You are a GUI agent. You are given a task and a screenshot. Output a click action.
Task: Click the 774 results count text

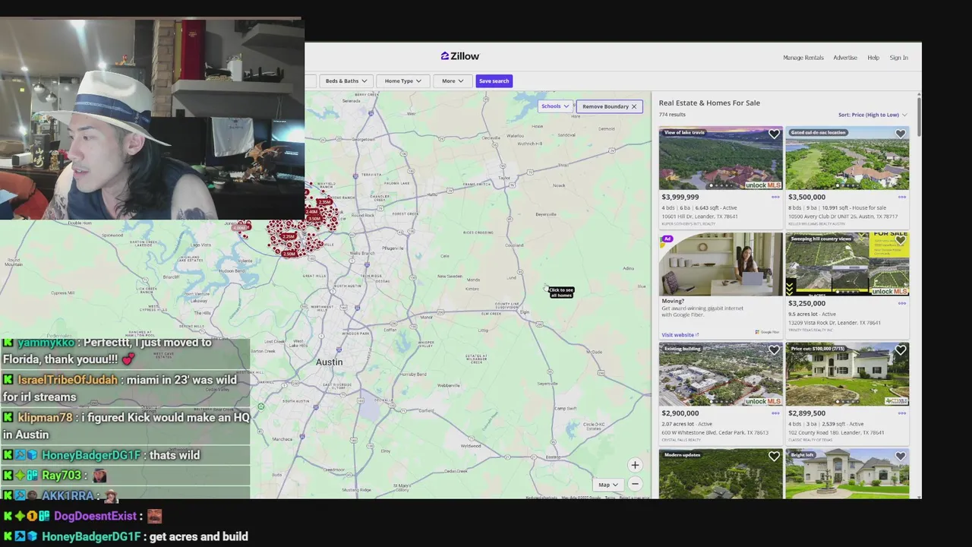click(672, 115)
